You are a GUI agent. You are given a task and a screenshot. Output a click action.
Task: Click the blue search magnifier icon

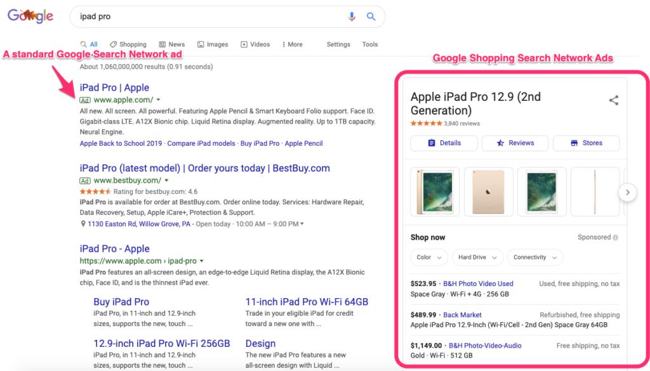point(371,16)
